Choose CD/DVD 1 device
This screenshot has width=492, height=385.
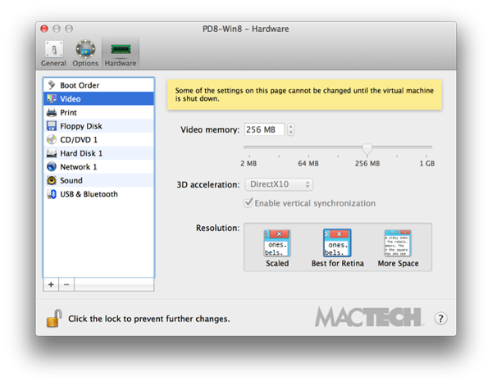(78, 140)
